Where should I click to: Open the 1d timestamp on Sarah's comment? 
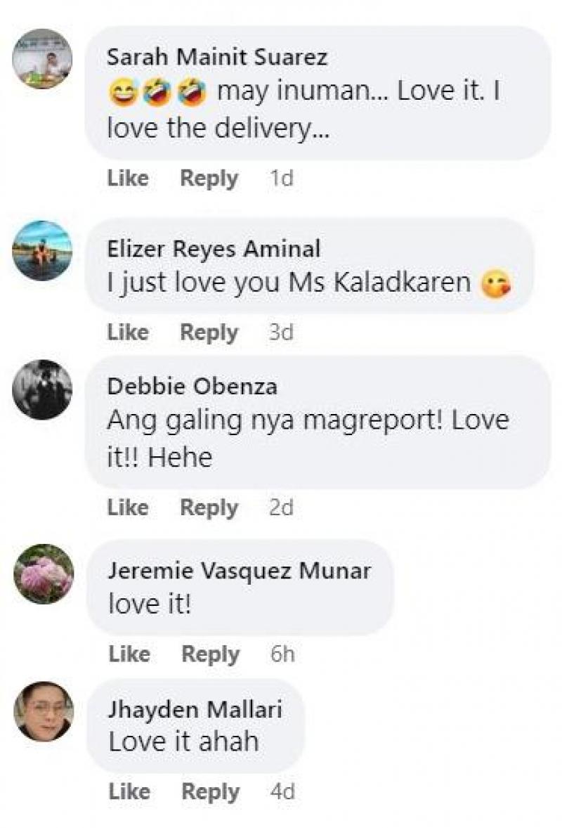[281, 178]
